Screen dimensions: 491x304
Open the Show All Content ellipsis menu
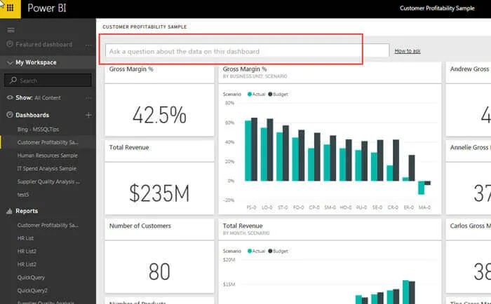pos(88,98)
